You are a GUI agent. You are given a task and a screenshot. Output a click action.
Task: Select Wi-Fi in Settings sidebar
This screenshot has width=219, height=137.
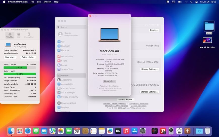pos(62,42)
